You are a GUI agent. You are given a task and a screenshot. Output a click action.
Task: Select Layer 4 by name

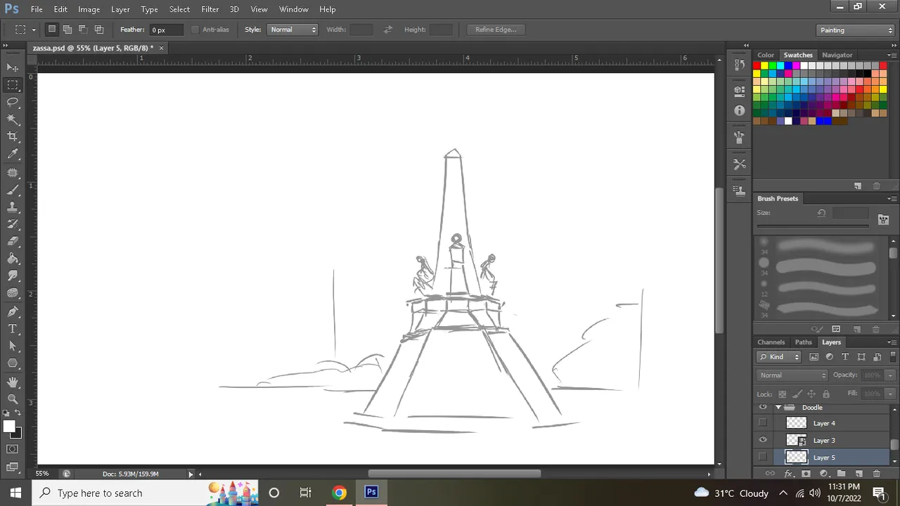tap(824, 423)
